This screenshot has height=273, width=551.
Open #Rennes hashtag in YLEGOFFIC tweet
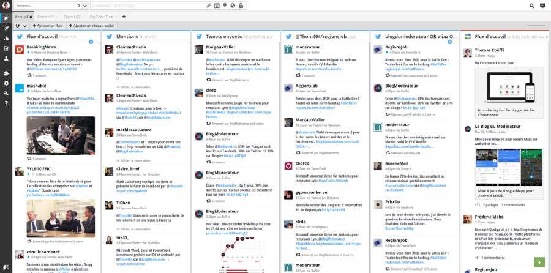click(x=81, y=186)
